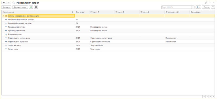Click the Субконто 1 column header
This screenshot has width=217, height=99.
(x=102, y=12)
